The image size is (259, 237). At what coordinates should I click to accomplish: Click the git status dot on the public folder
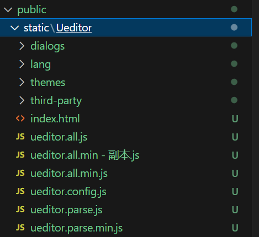[234, 9]
